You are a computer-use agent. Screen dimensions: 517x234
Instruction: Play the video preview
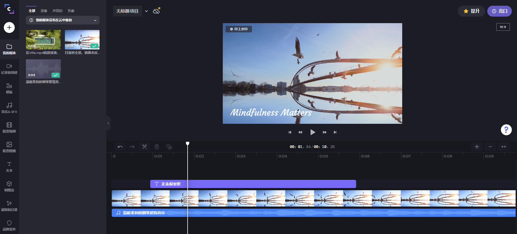tap(312, 132)
